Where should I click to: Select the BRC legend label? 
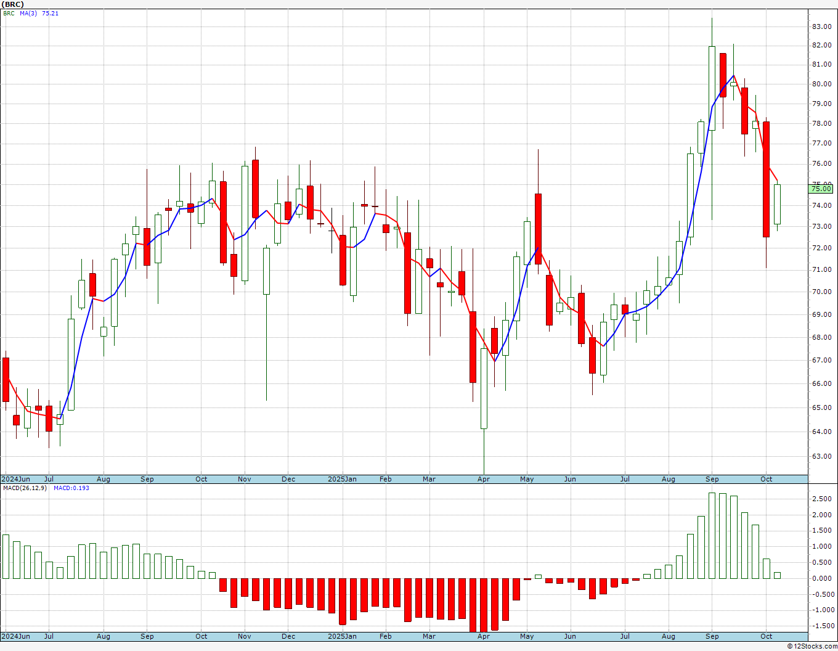(9, 13)
